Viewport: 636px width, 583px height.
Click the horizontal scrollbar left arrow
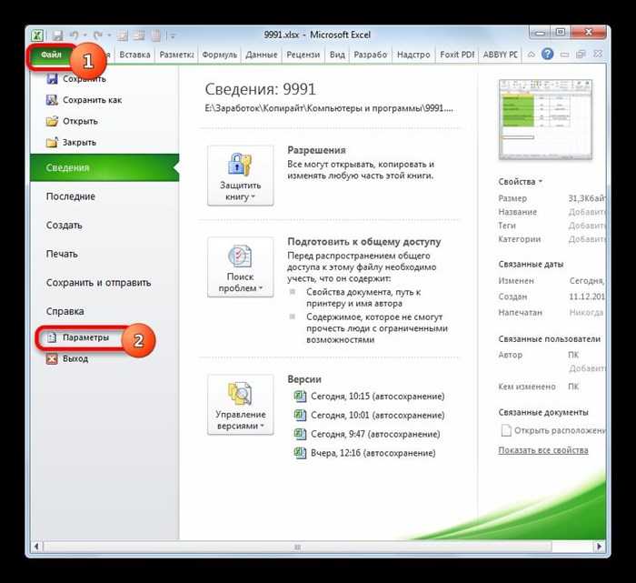click(36, 547)
